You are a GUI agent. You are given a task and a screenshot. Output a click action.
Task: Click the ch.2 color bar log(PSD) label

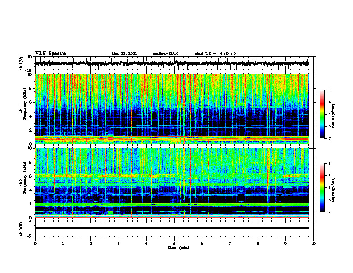[334, 190]
